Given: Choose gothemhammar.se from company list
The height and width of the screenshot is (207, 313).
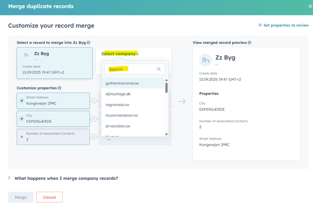Looking at the screenshot, I should (122, 83).
